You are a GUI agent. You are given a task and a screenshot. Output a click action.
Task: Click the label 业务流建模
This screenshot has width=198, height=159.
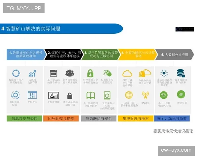point(53,102)
